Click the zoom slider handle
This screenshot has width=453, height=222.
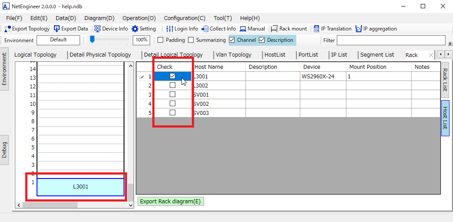tap(92, 40)
